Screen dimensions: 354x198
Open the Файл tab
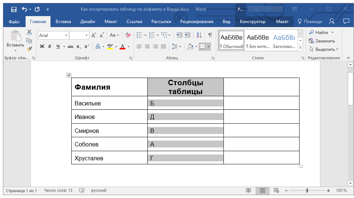(x=14, y=22)
